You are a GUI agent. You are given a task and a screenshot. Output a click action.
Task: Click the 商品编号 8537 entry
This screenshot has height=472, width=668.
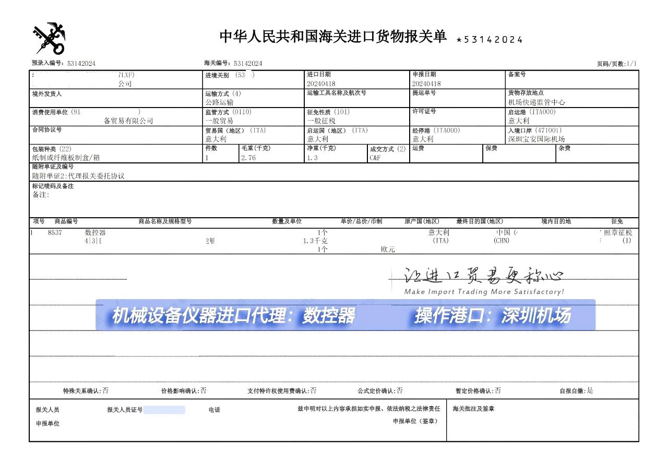pyautogui.click(x=55, y=233)
